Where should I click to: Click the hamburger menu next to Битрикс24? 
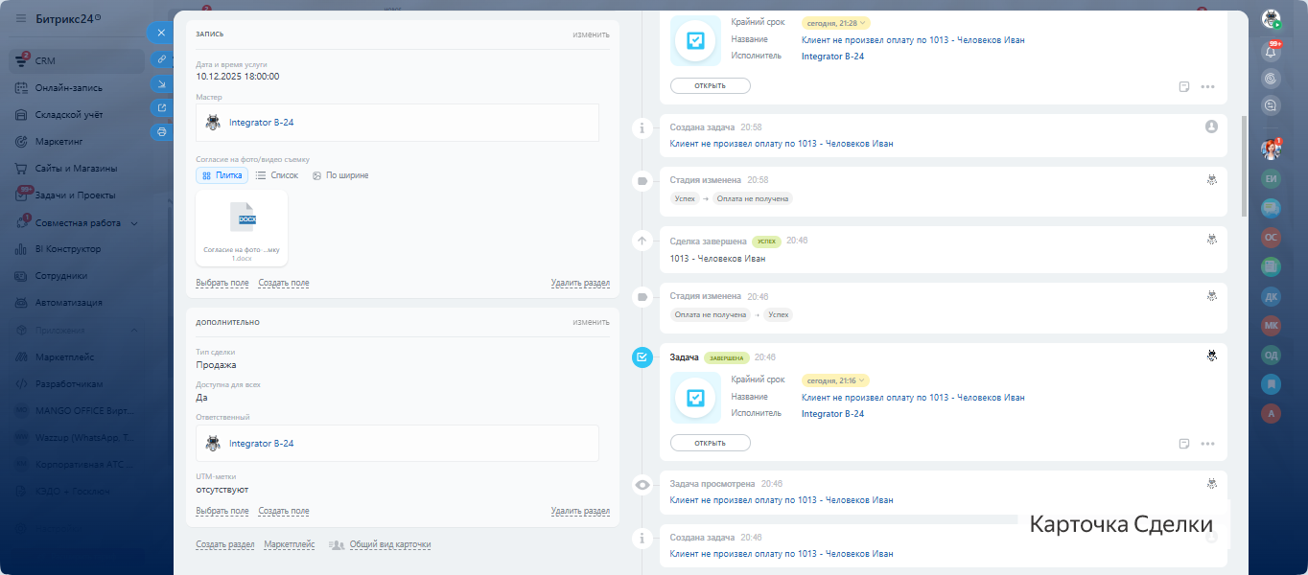pyautogui.click(x=21, y=19)
